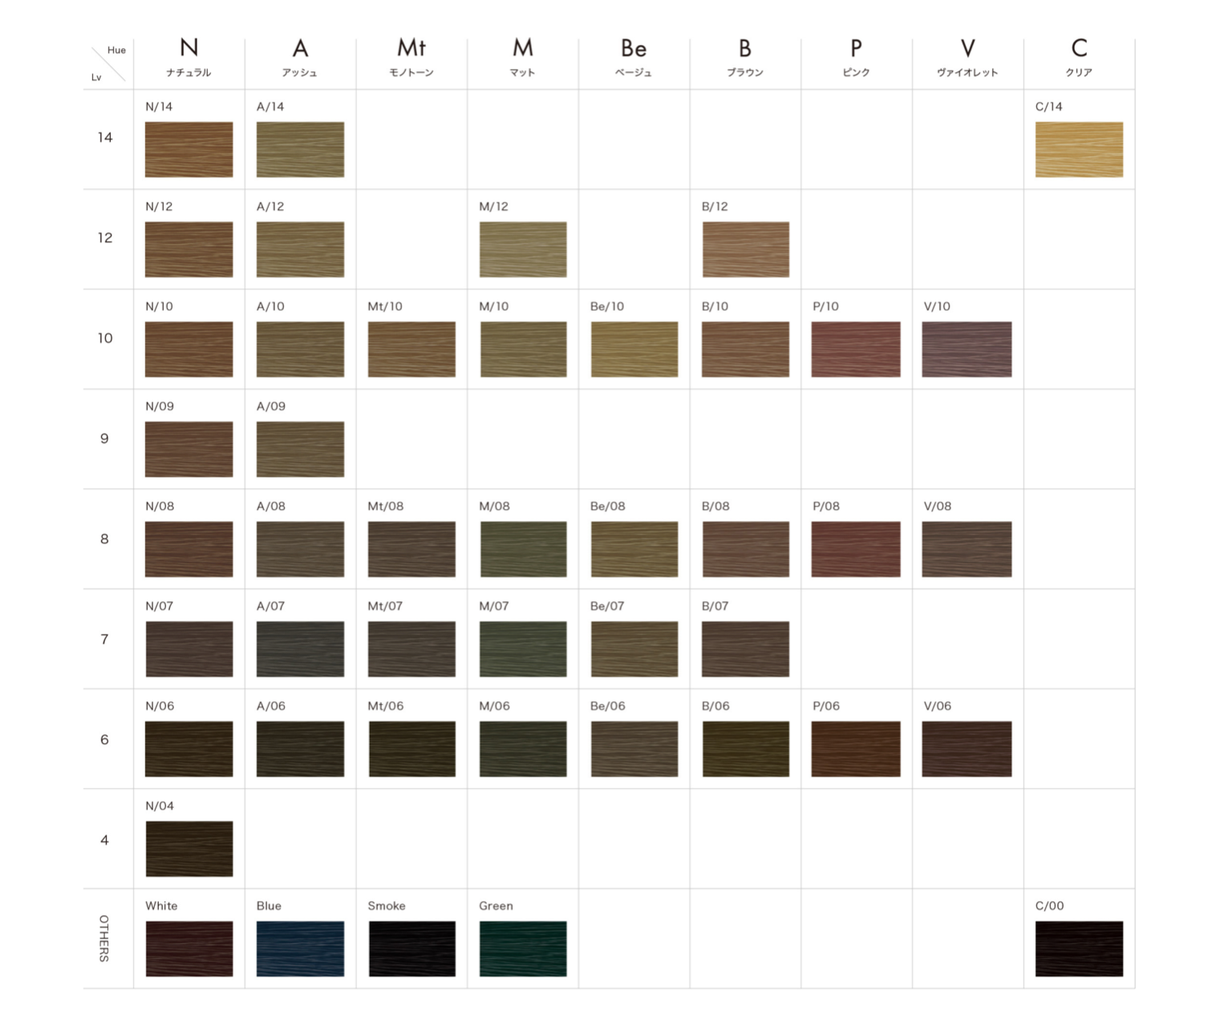Viewport: 1208px width, 1018px height.
Task: Select the N/04 darkest natural swatch
Action: 188,849
